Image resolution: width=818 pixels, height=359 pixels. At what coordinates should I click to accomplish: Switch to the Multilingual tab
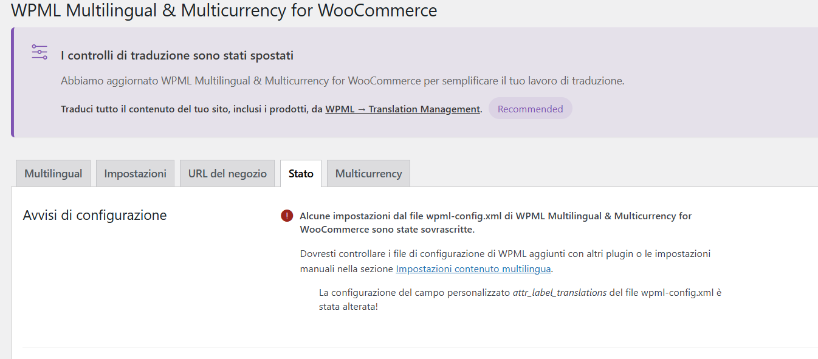53,174
